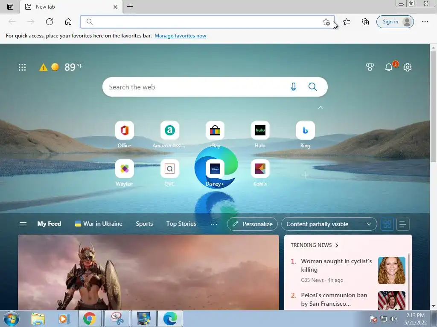Click the Sign in button
Viewport: 437px width, 327px height.
coord(395,22)
